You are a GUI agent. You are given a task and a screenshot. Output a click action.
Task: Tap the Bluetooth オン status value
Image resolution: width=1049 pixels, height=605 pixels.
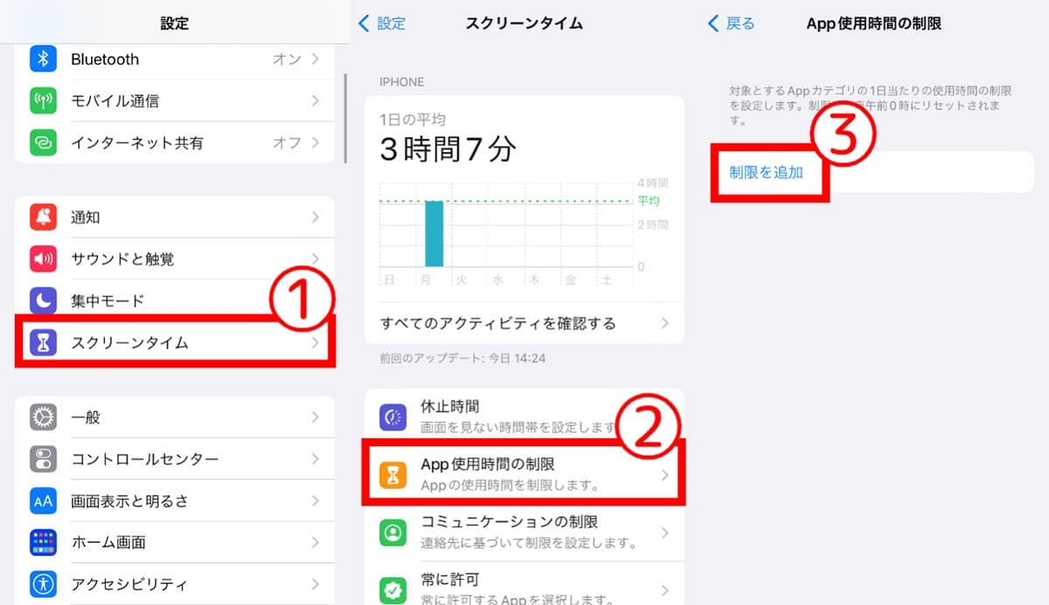click(x=286, y=59)
